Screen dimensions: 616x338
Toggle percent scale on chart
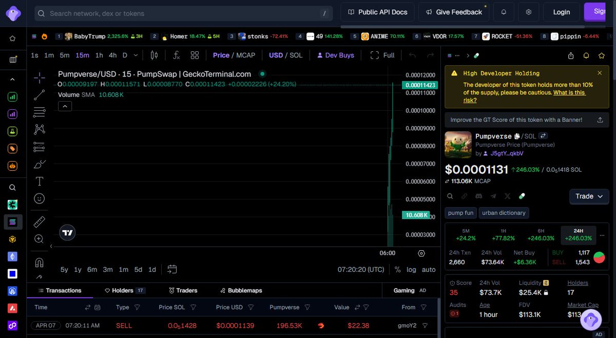point(398,269)
